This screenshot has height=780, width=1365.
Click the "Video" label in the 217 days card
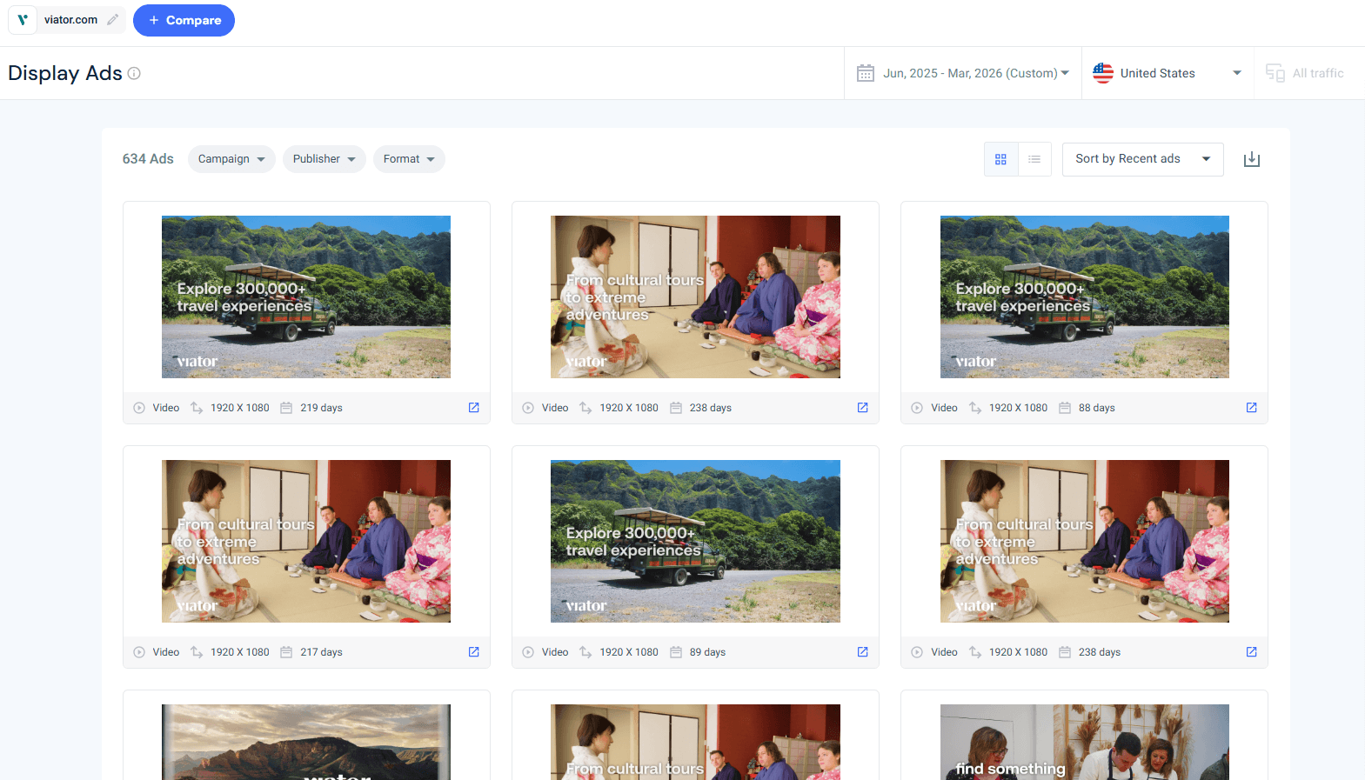click(166, 652)
